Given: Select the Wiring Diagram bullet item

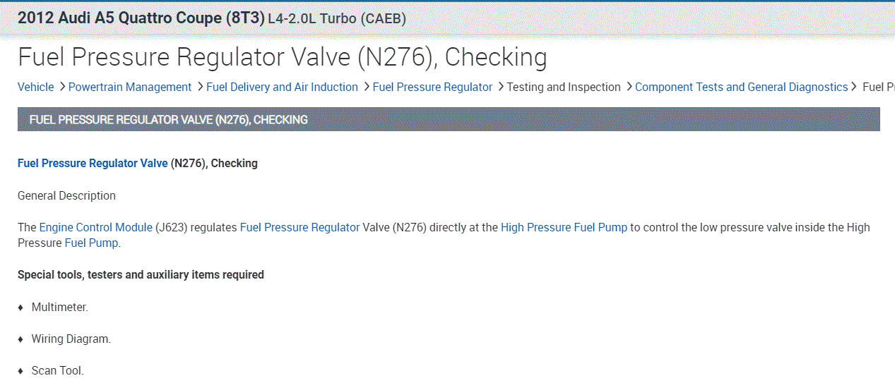Looking at the screenshot, I should pyautogui.click(x=71, y=339).
